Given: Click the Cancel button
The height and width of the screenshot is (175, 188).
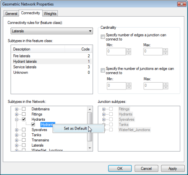Looking at the screenshot, I should (146, 169).
